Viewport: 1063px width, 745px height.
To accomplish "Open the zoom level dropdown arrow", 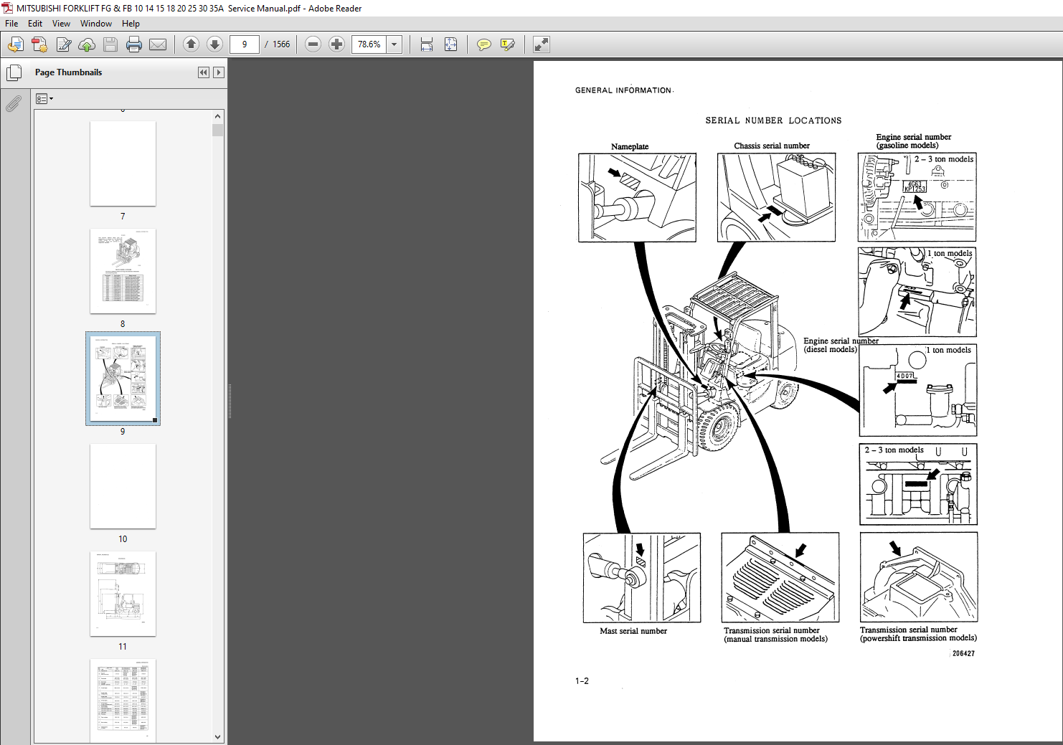I will point(394,44).
